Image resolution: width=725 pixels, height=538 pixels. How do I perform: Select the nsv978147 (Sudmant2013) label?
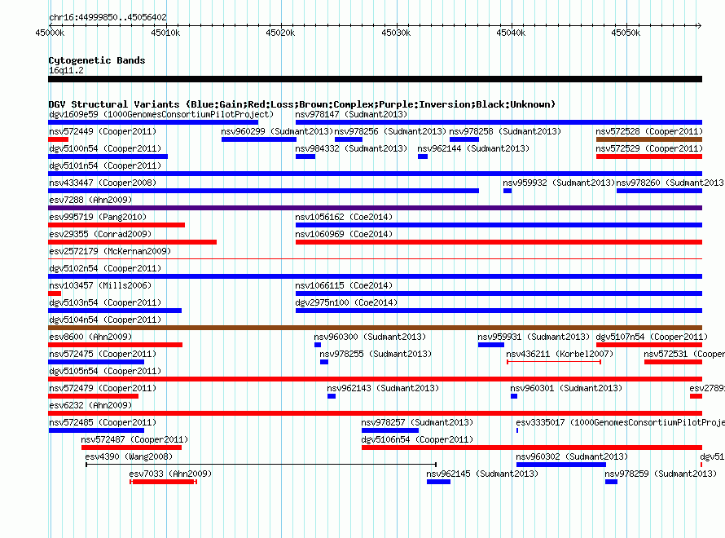pyautogui.click(x=351, y=114)
